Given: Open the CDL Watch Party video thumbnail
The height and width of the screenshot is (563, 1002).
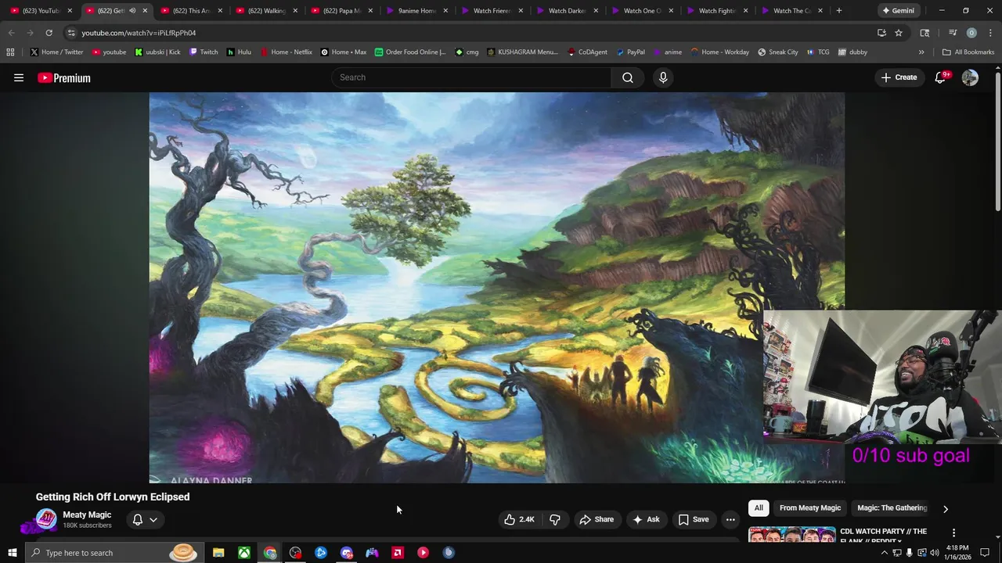Looking at the screenshot, I should [x=791, y=535].
